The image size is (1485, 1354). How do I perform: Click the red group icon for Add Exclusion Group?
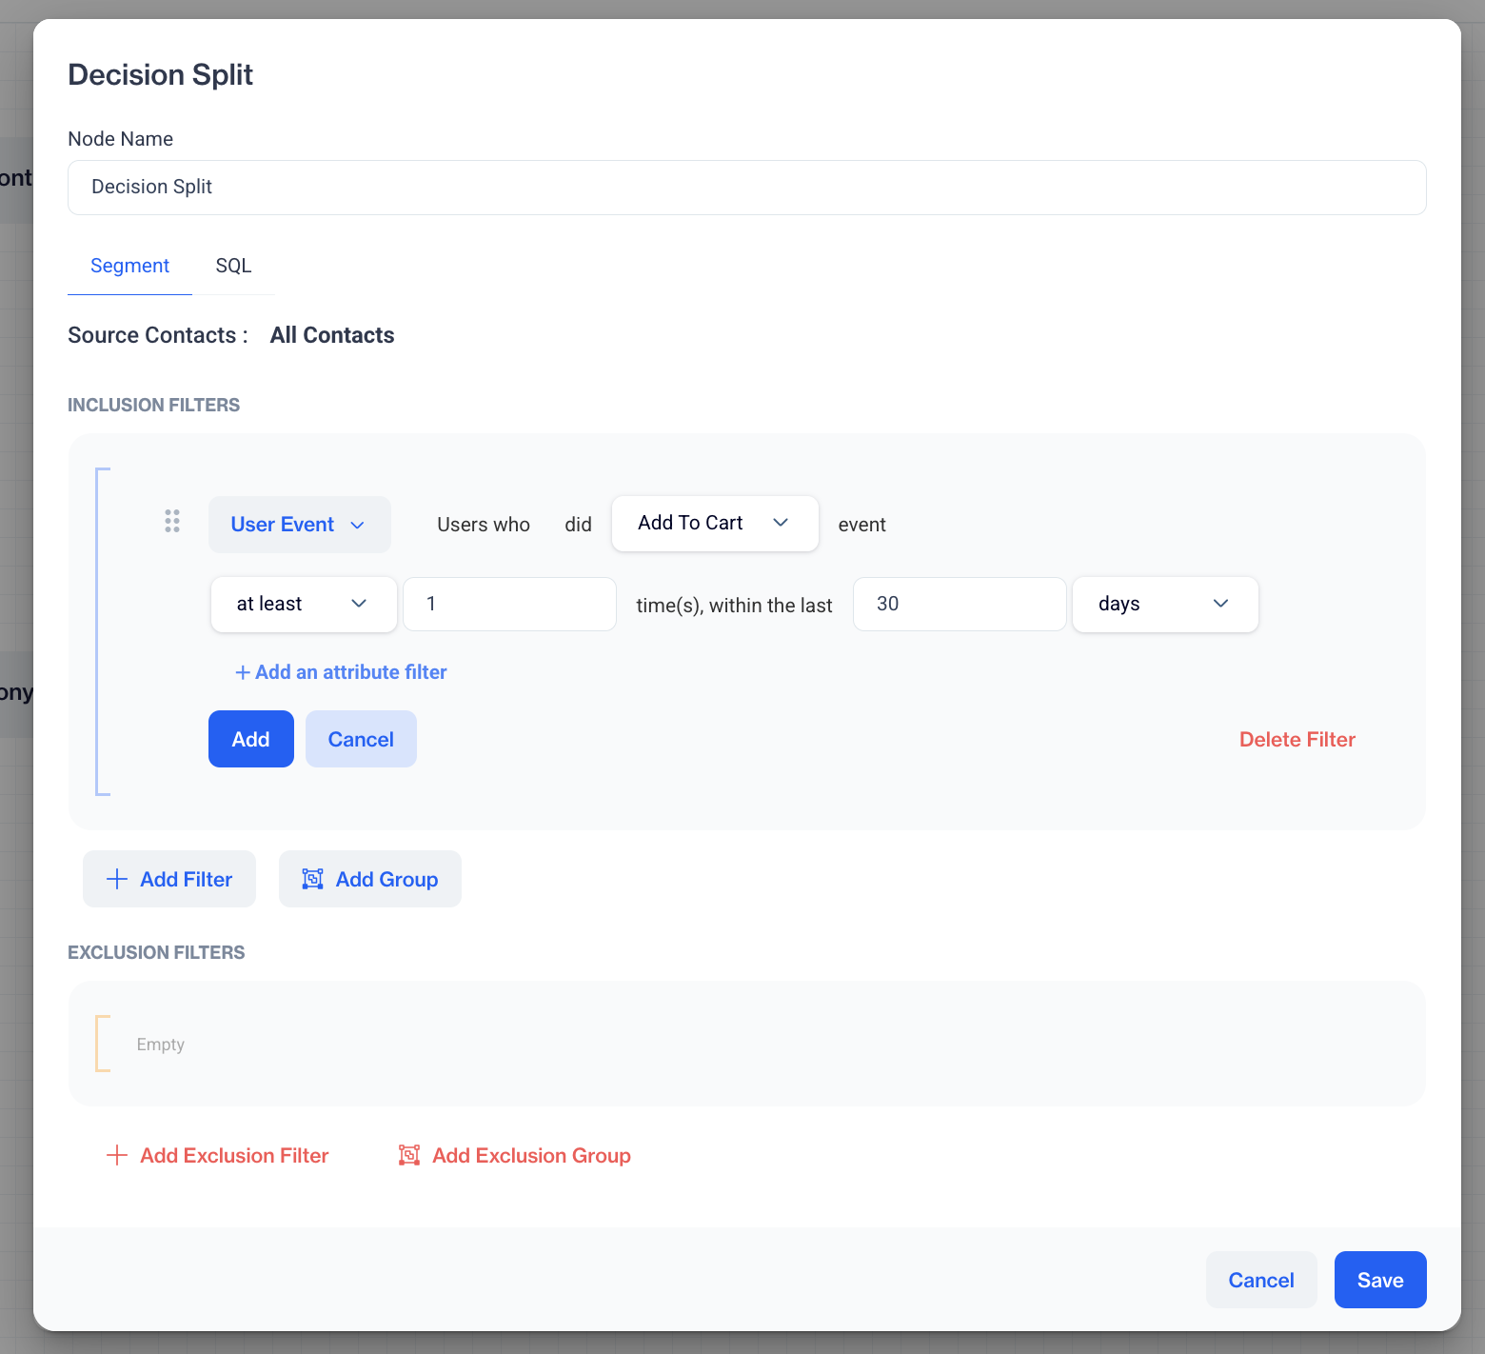pyautogui.click(x=409, y=1155)
